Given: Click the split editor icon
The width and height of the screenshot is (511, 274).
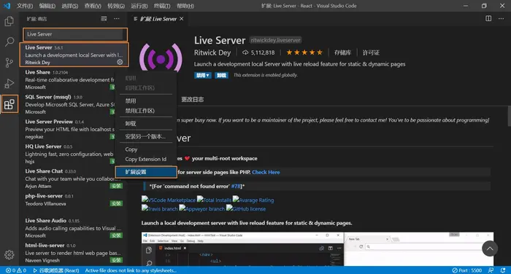Looking at the screenshot, I should pyautogui.click(x=488, y=18).
